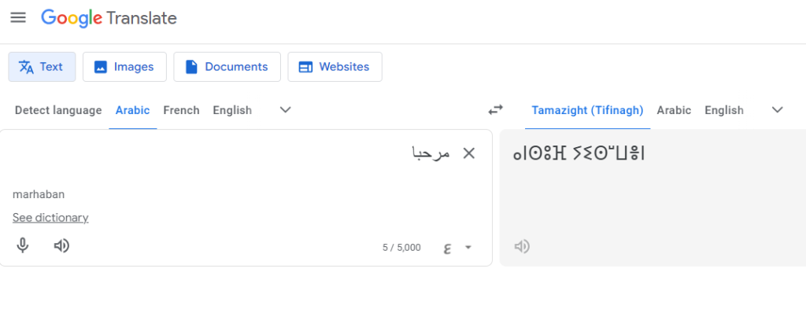Select Detect language as source
The height and width of the screenshot is (313, 806).
(58, 110)
